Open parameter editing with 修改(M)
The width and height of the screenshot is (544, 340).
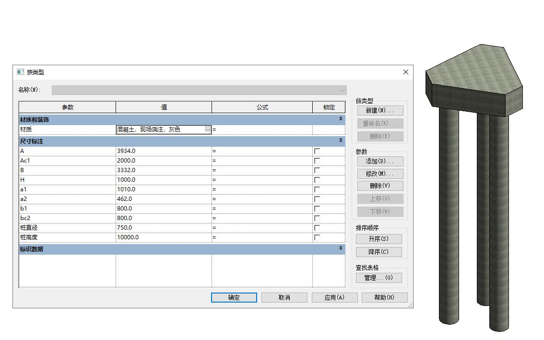coord(379,174)
